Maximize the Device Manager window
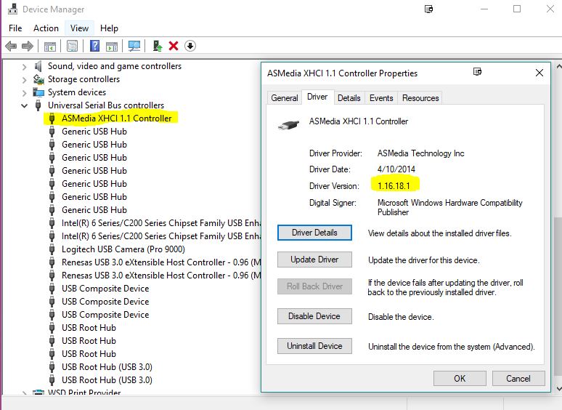The width and height of the screenshot is (562, 410). (517, 9)
